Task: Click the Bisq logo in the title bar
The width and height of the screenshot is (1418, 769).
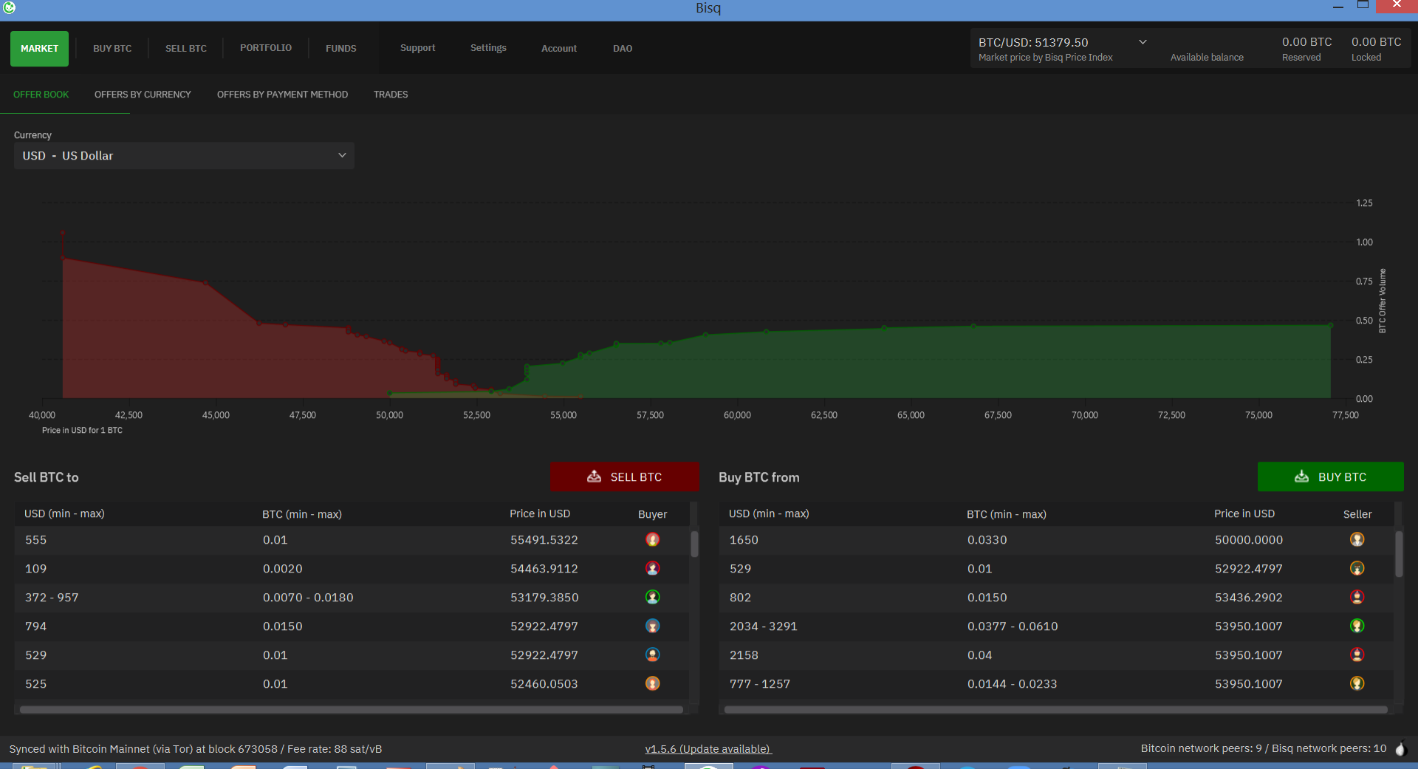Action: coord(9,7)
